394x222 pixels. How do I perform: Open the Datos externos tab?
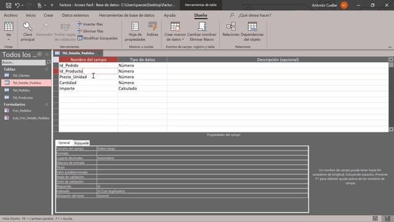click(x=75, y=15)
